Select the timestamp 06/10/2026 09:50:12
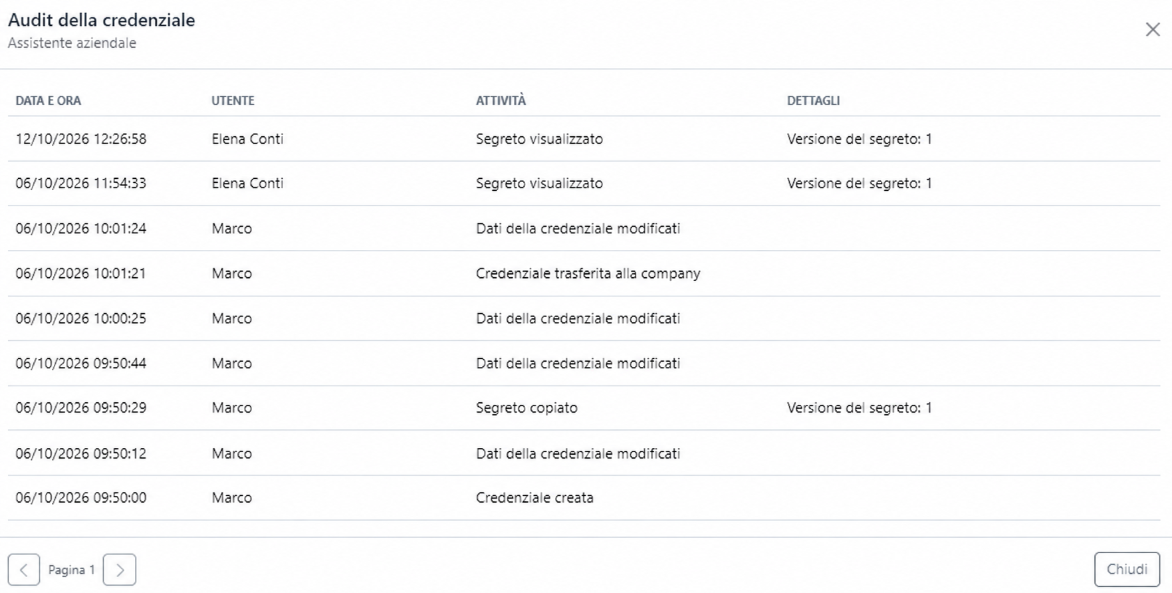The image size is (1172, 593). tap(81, 453)
